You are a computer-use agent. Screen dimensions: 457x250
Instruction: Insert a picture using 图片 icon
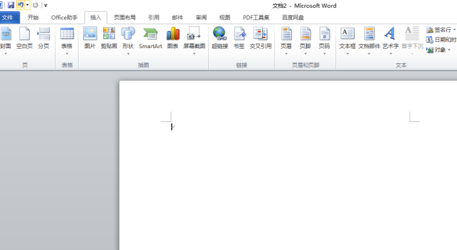90,38
